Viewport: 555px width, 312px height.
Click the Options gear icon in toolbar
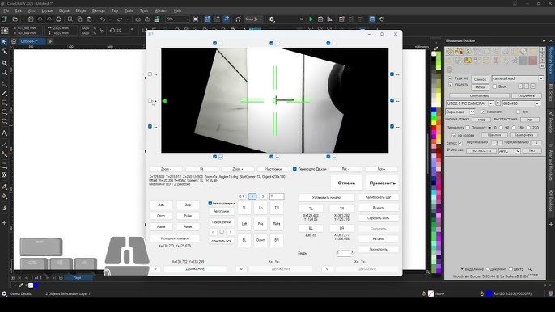point(272,19)
